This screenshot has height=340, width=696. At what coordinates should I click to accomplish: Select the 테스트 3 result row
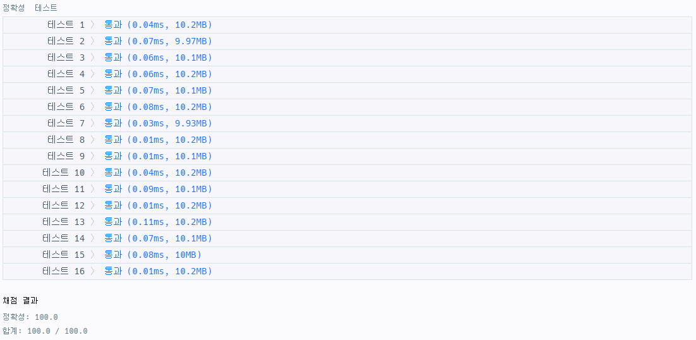(x=347, y=58)
